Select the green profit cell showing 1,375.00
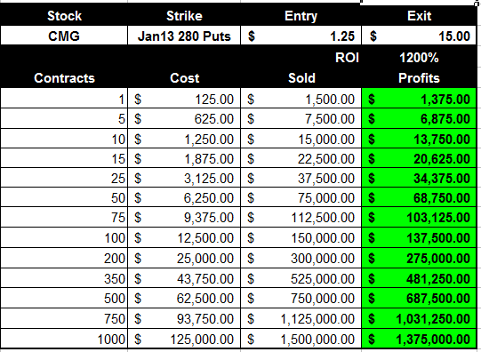 419,99
